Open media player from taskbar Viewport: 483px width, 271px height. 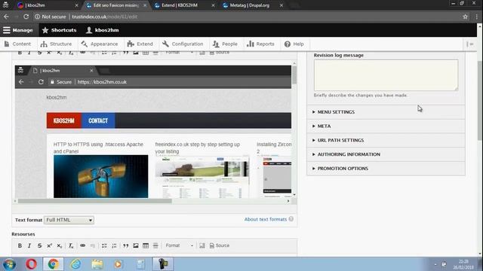[x=118, y=264]
